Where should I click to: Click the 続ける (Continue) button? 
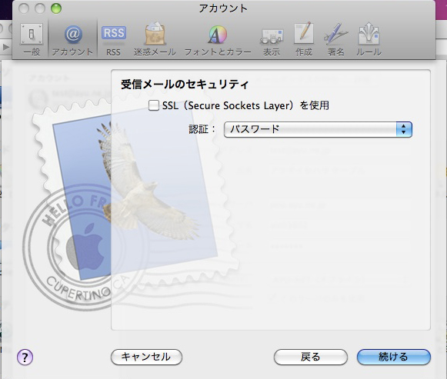coord(393,357)
